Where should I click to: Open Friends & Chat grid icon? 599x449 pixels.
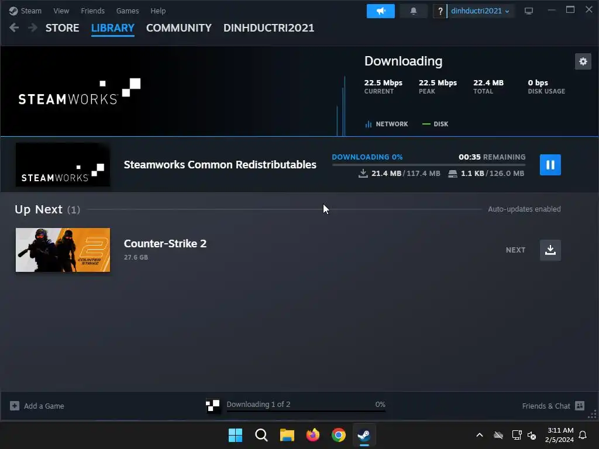(580, 406)
